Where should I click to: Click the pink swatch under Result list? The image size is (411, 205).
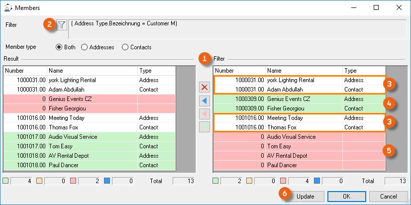coord(73,181)
